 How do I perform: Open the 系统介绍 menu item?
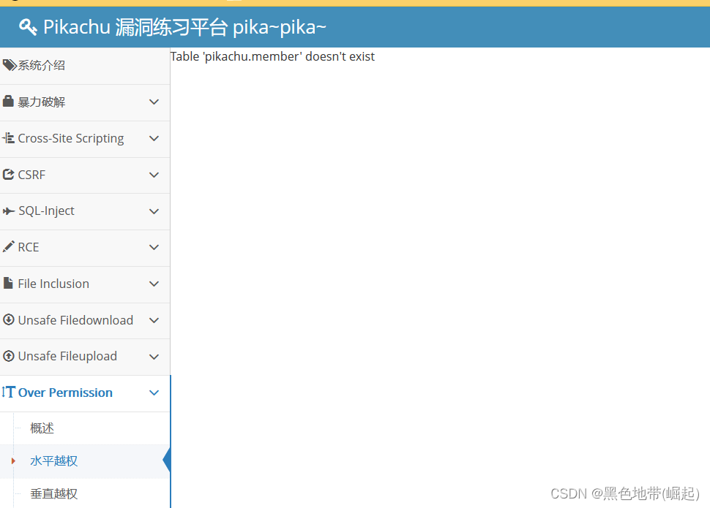pos(85,66)
